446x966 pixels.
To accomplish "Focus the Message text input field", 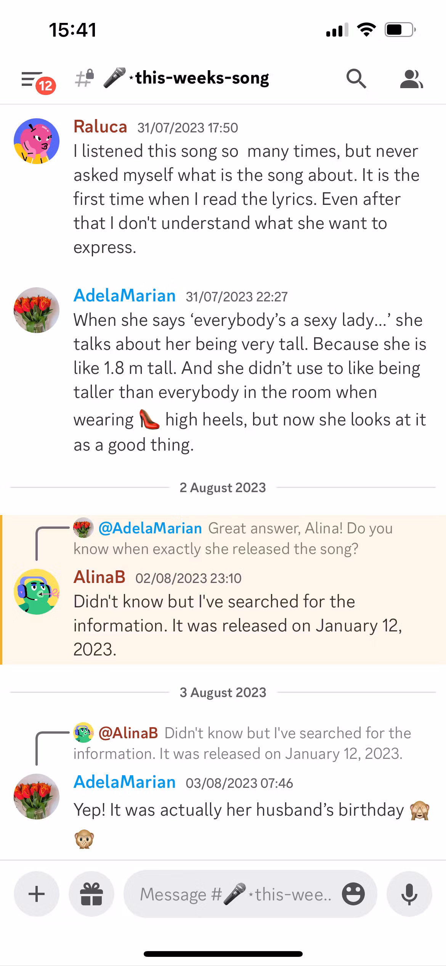I will [x=236, y=894].
